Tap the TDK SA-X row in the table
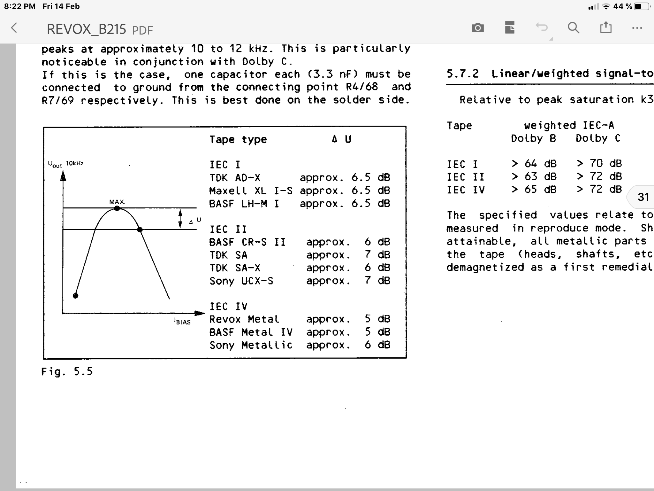Viewport: 654px width, 491px height. (x=235, y=268)
